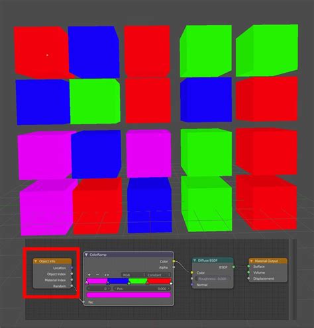
Task: Click the flip arrows icon in ColorRamp
Action: pos(107,275)
